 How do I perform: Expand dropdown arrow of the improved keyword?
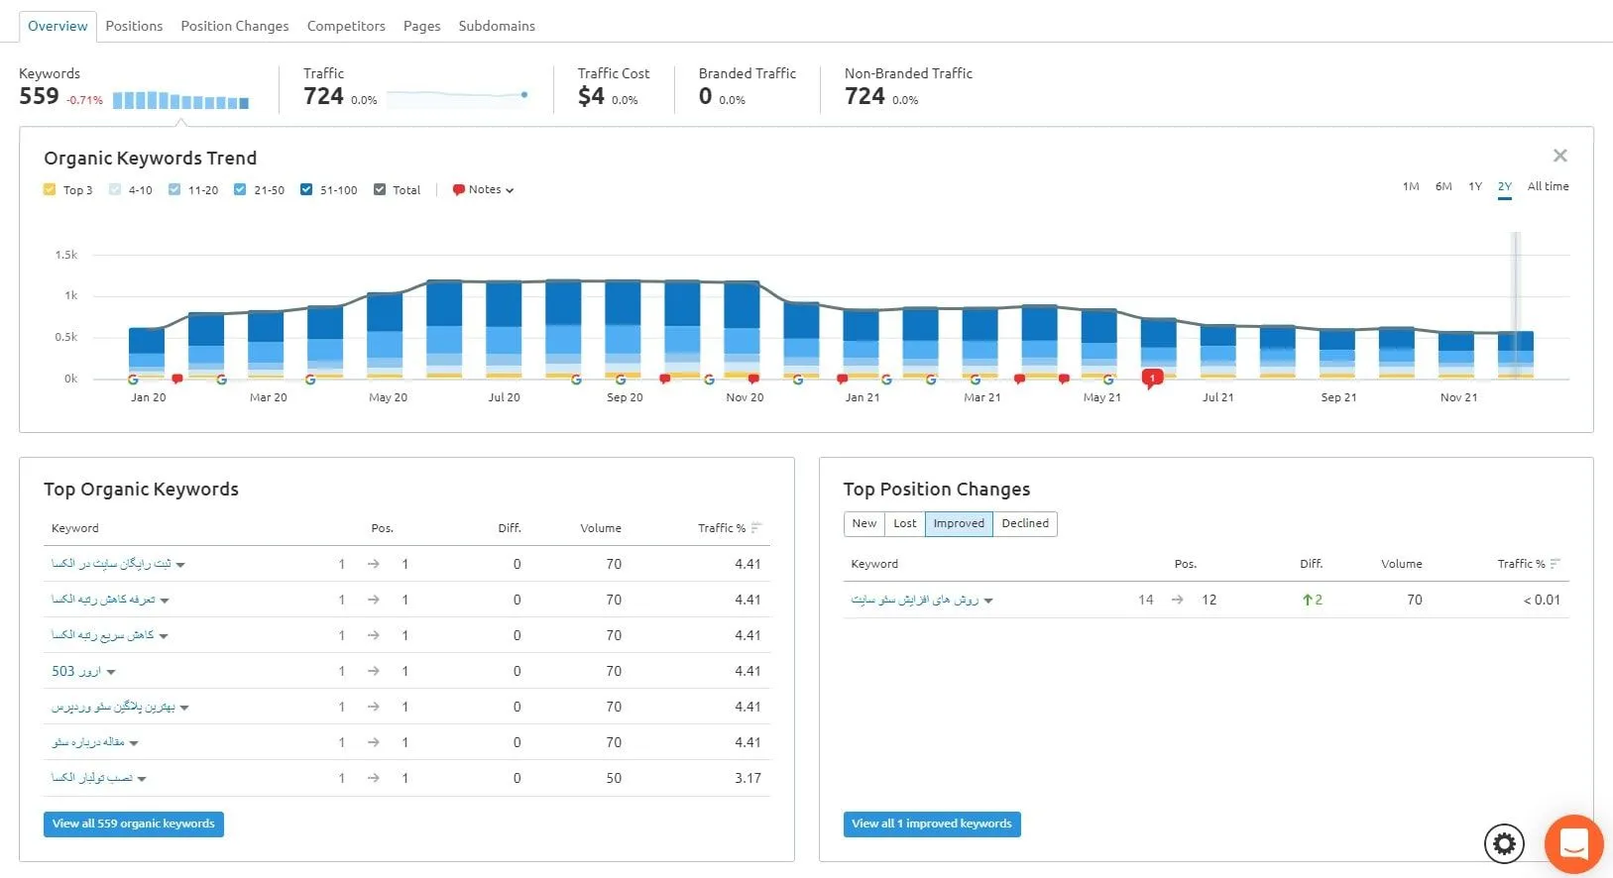[988, 601]
